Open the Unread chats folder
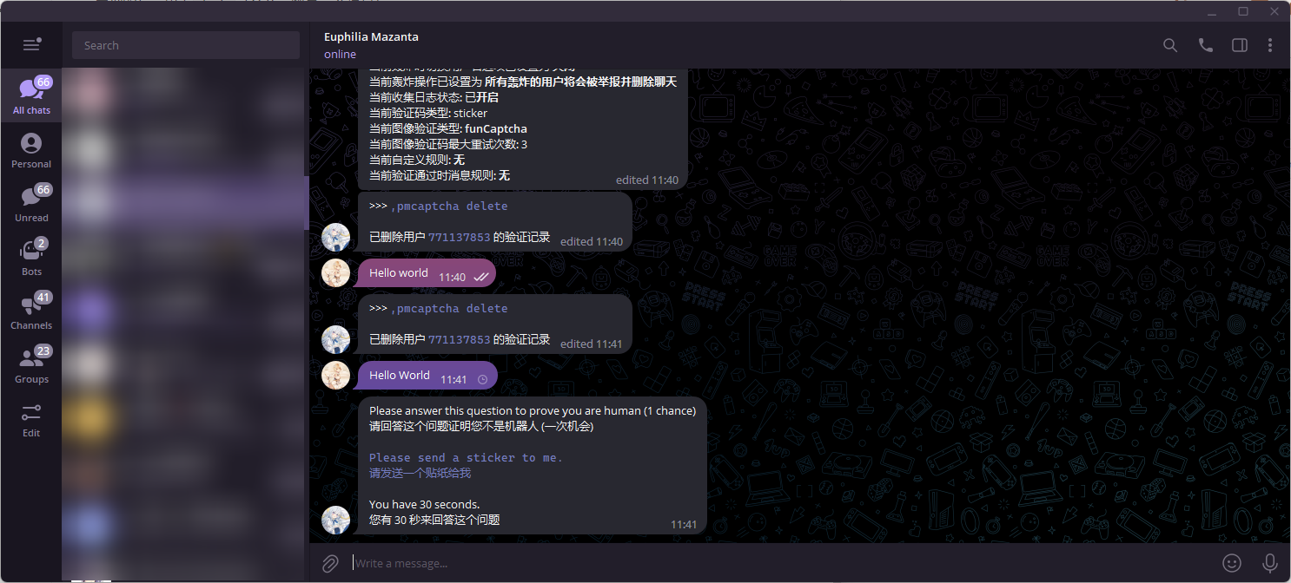This screenshot has height=583, width=1291. (x=31, y=204)
